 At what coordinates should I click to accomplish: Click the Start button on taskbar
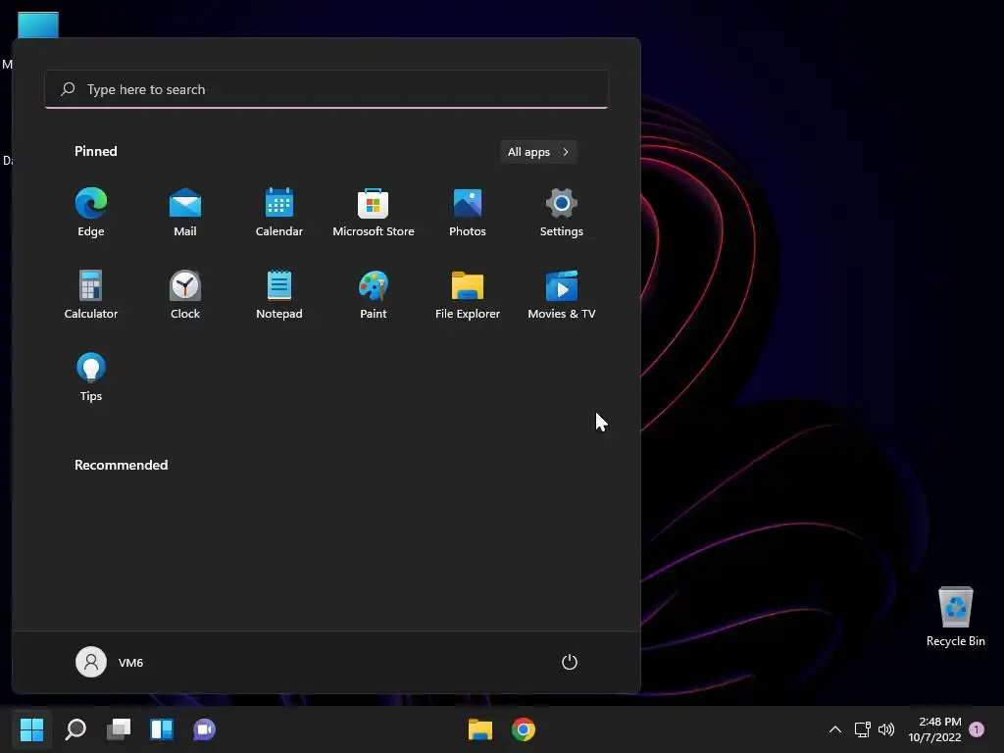(32, 729)
